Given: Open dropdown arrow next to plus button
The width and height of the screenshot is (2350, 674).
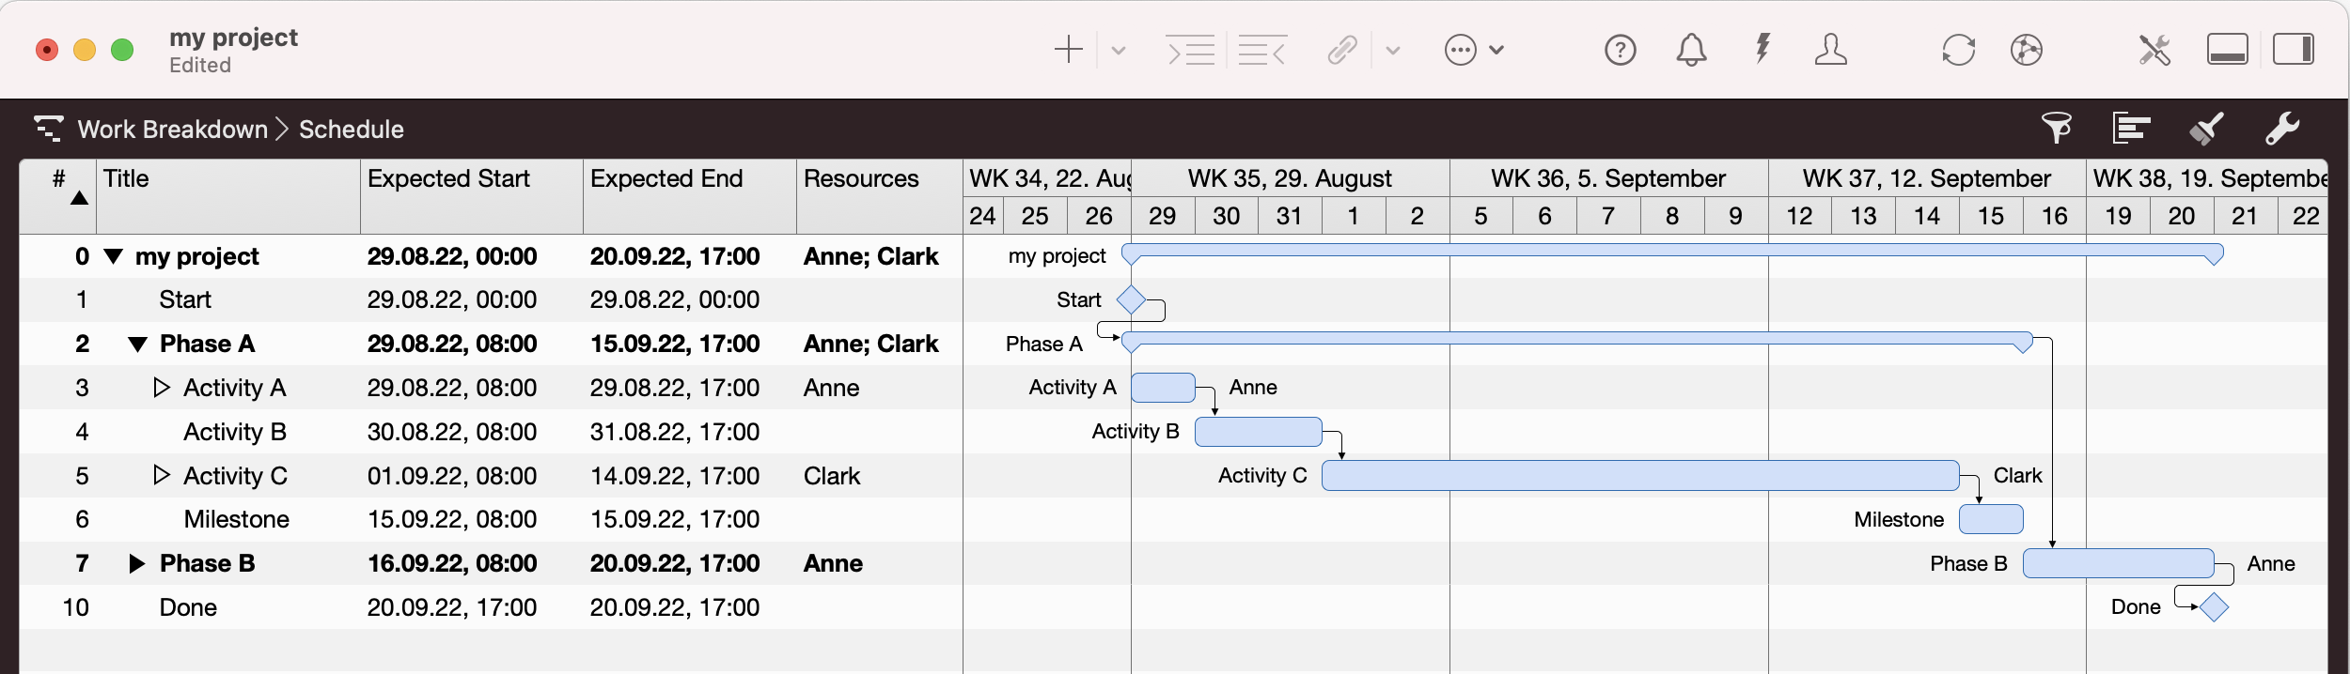Looking at the screenshot, I should (x=1118, y=50).
